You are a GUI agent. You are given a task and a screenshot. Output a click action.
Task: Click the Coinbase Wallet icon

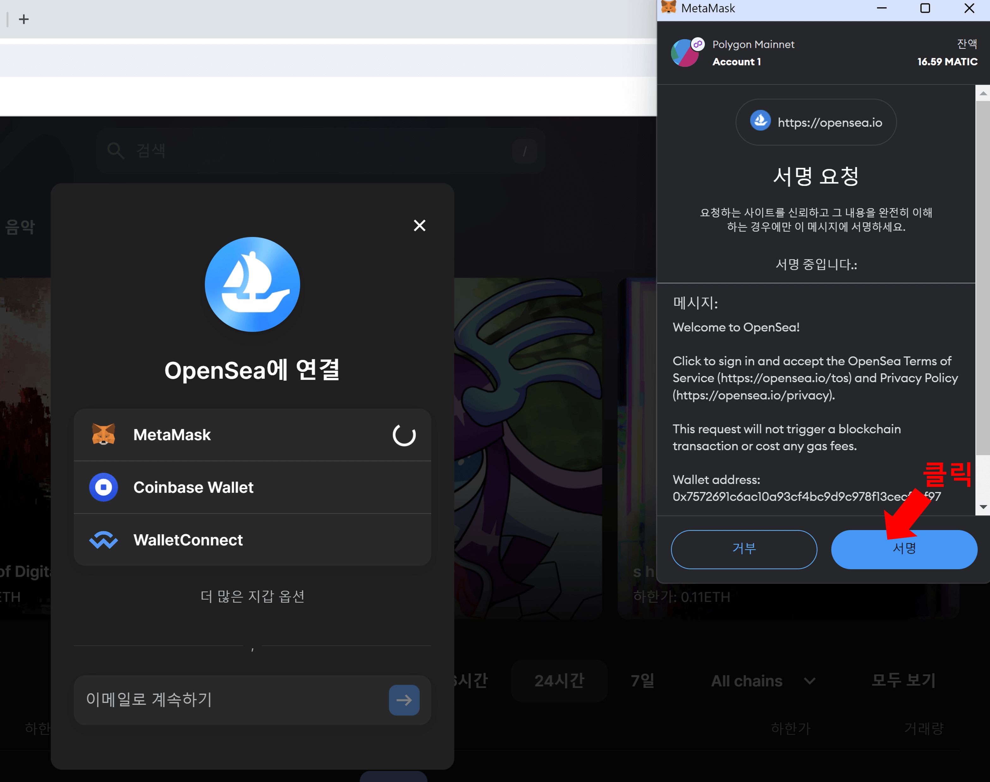104,487
